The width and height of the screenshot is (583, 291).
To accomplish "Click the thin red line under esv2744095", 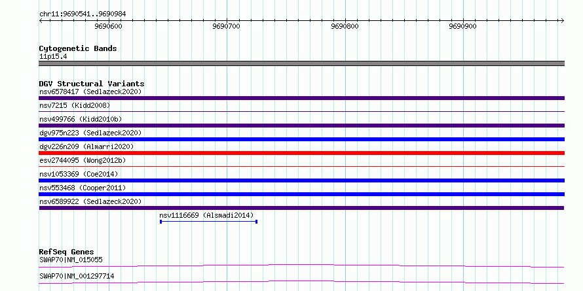I will tap(301, 166).
